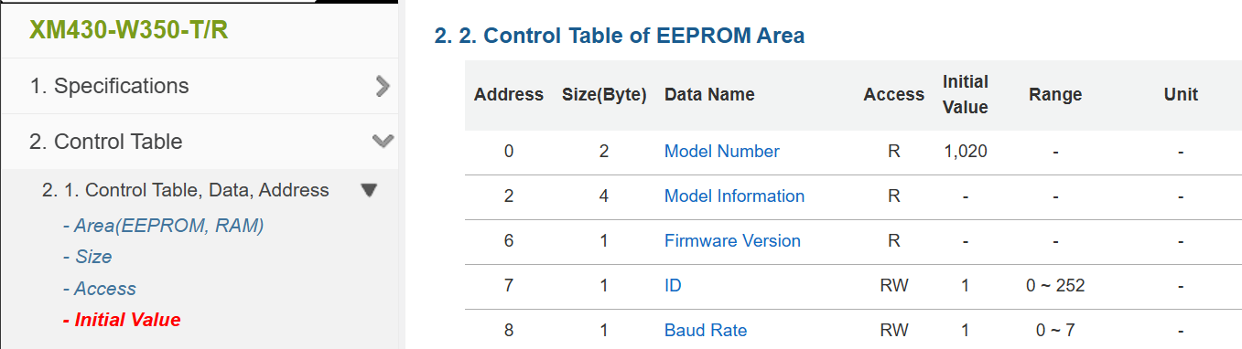Collapse the Control Table chevron
The width and height of the screenshot is (1242, 349).
383,142
